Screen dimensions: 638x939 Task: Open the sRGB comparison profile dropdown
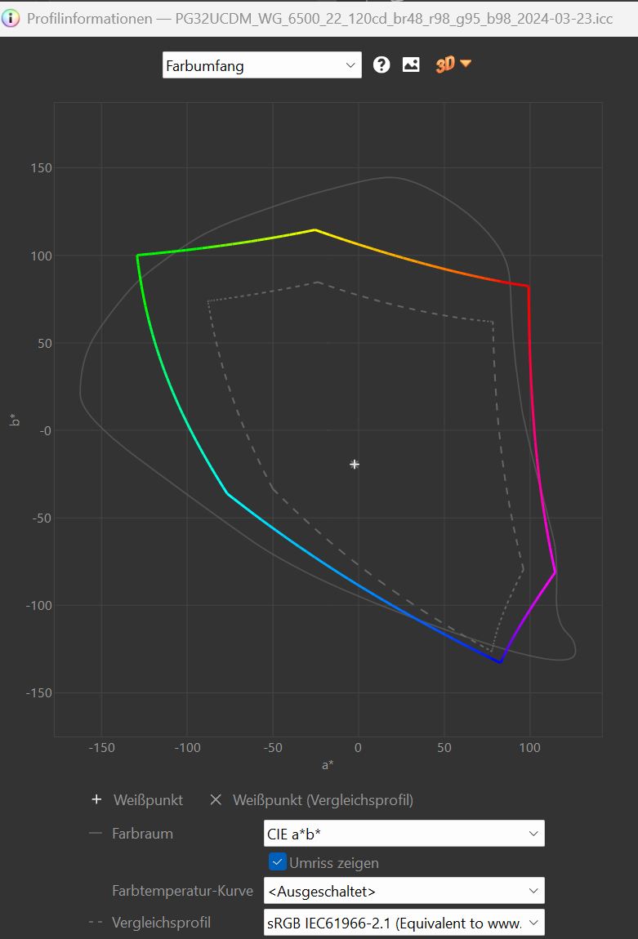pyautogui.click(x=404, y=922)
